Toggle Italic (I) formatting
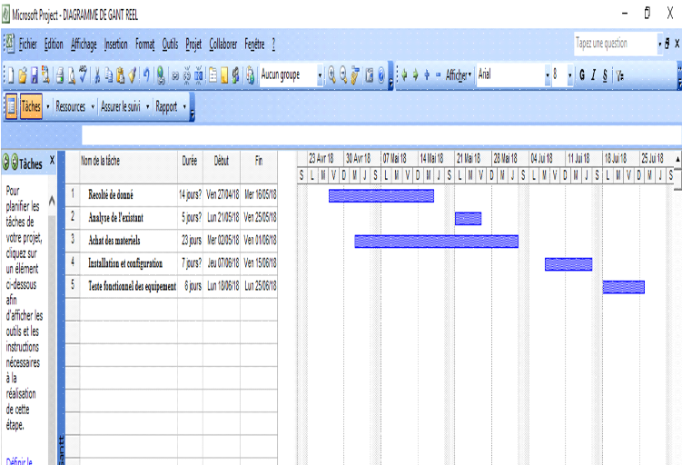The width and height of the screenshot is (682, 465). pos(594,75)
